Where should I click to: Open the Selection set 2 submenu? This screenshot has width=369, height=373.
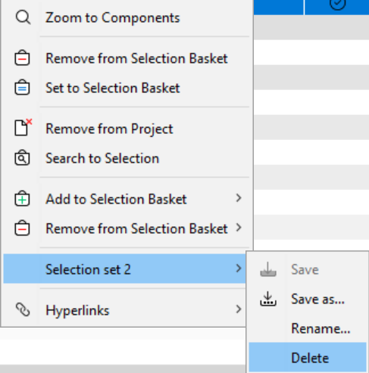pos(124,269)
